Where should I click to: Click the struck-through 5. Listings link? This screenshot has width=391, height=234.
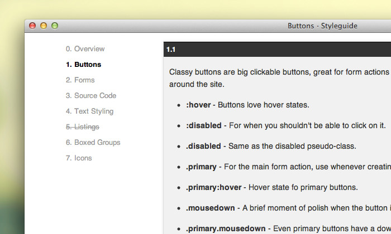click(82, 127)
